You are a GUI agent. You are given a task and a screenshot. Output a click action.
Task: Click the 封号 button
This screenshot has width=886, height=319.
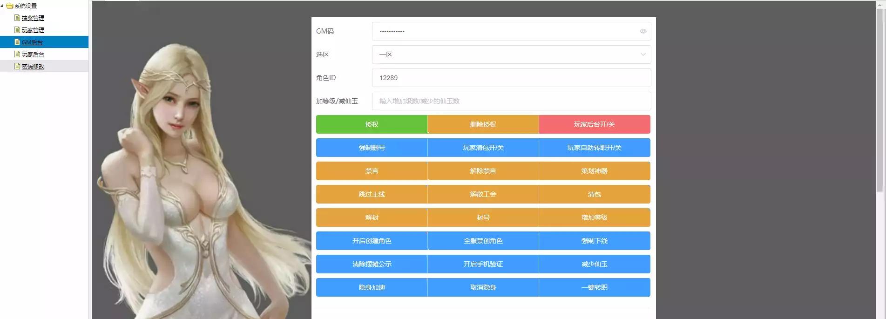(483, 217)
